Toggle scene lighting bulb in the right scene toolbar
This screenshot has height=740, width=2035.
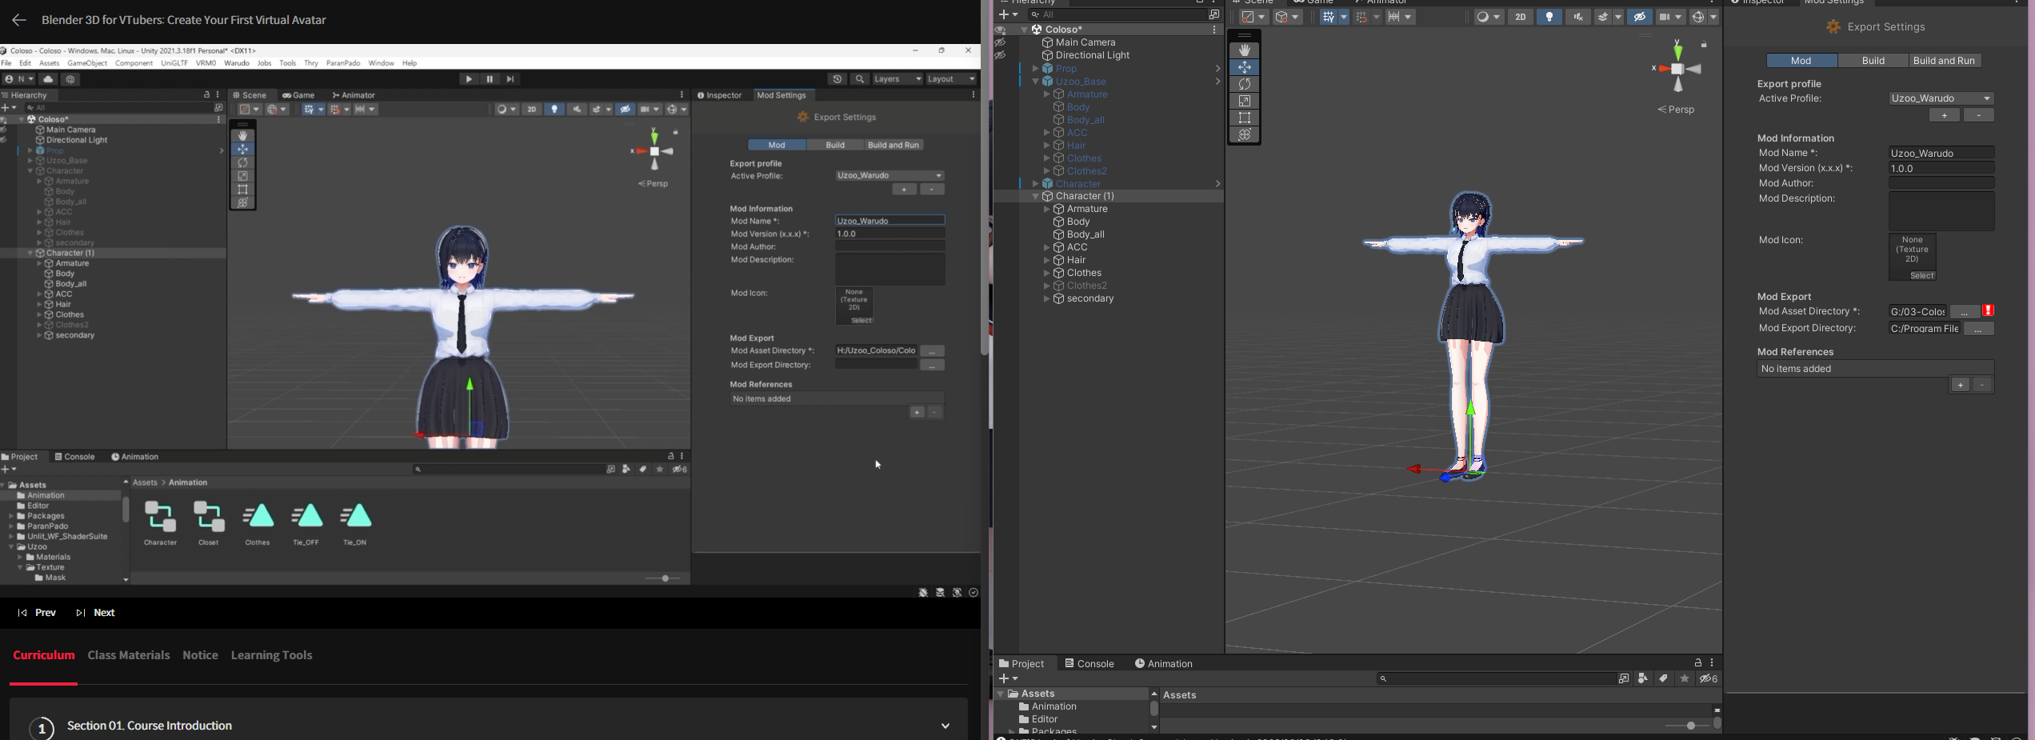(x=1549, y=17)
